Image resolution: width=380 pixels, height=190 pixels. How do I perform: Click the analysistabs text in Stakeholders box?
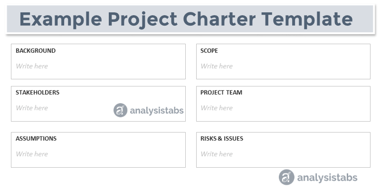pyautogui.click(x=156, y=111)
